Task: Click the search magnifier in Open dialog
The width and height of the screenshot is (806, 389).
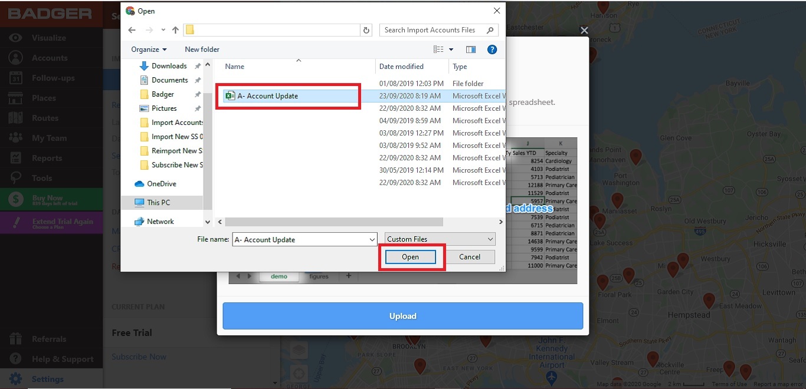Action: pyautogui.click(x=490, y=30)
